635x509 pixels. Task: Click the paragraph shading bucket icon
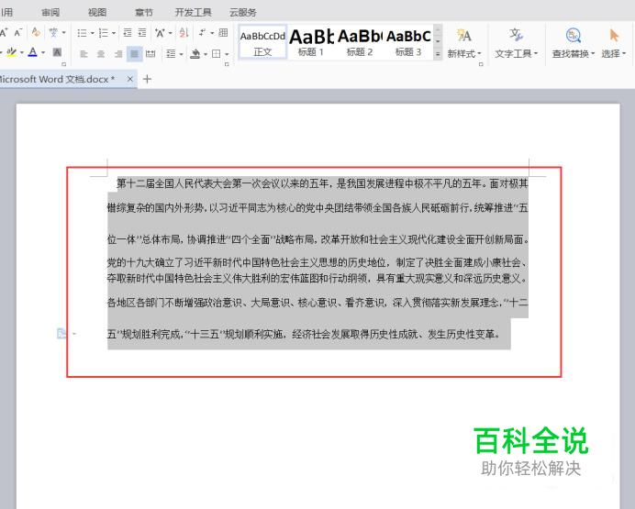pos(195,53)
